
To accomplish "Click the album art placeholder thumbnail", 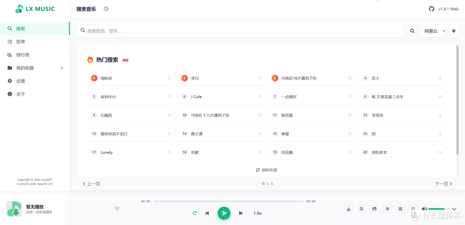I will pos(14,209).
